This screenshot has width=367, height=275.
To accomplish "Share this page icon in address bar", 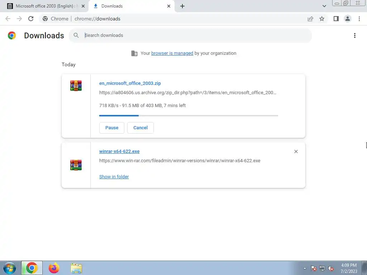I will [310, 19].
